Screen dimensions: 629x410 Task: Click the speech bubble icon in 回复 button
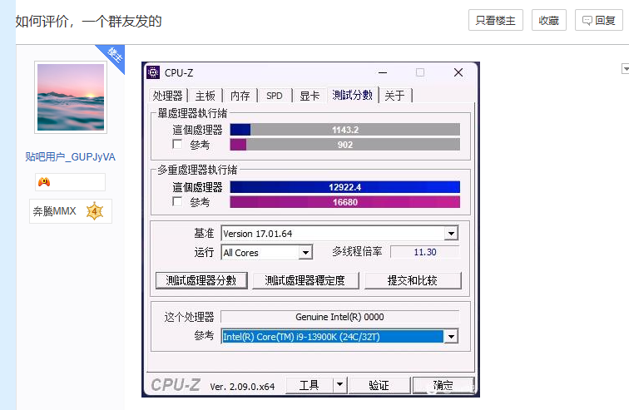coord(587,21)
